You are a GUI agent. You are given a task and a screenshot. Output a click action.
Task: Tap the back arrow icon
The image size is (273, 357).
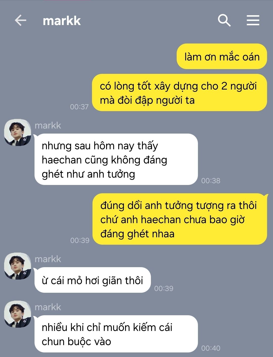click(x=20, y=20)
